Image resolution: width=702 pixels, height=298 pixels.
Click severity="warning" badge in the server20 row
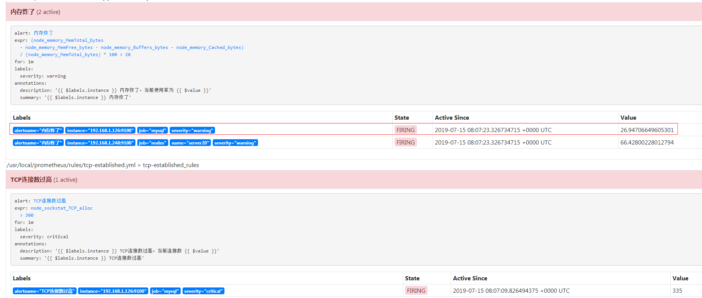(235, 143)
